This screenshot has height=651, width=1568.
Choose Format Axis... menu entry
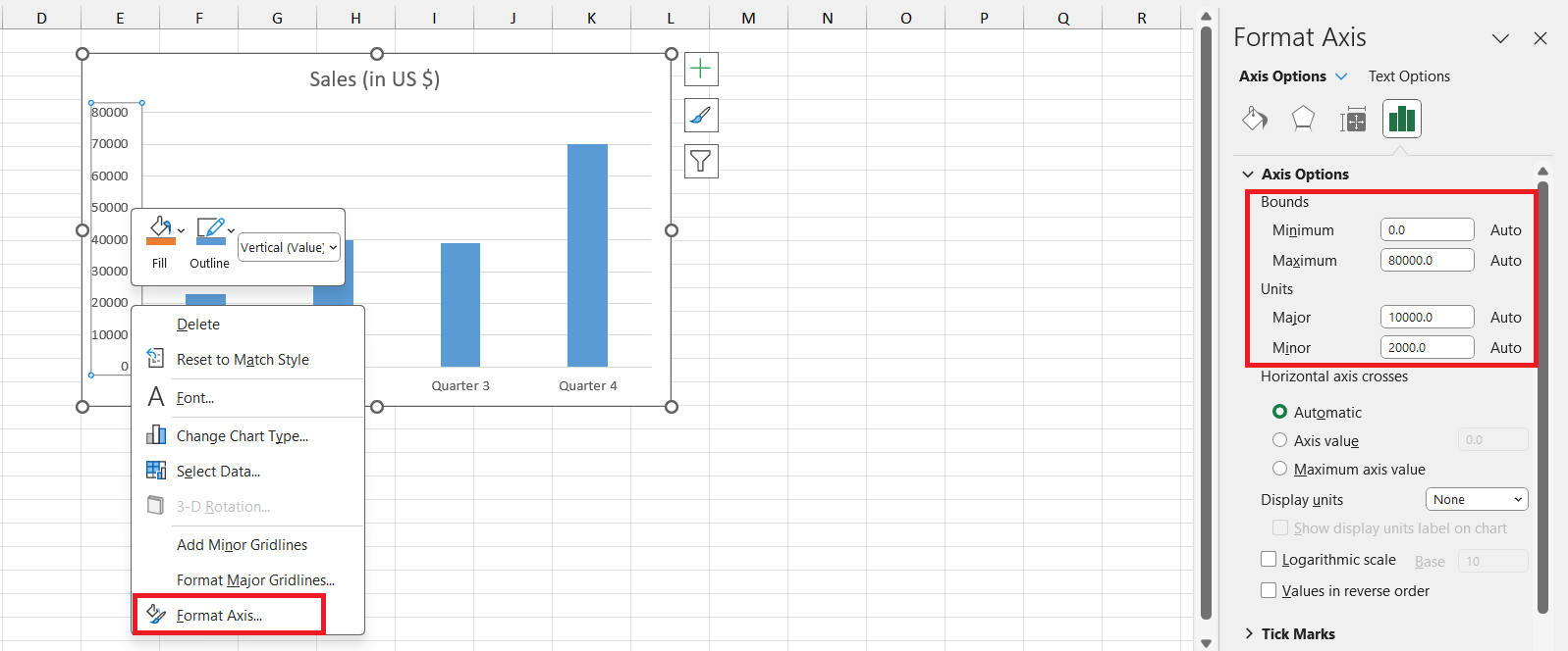pyautogui.click(x=248, y=616)
